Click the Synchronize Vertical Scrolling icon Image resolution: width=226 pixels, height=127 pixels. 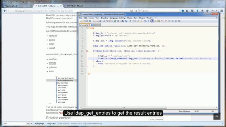[x=138, y=21]
